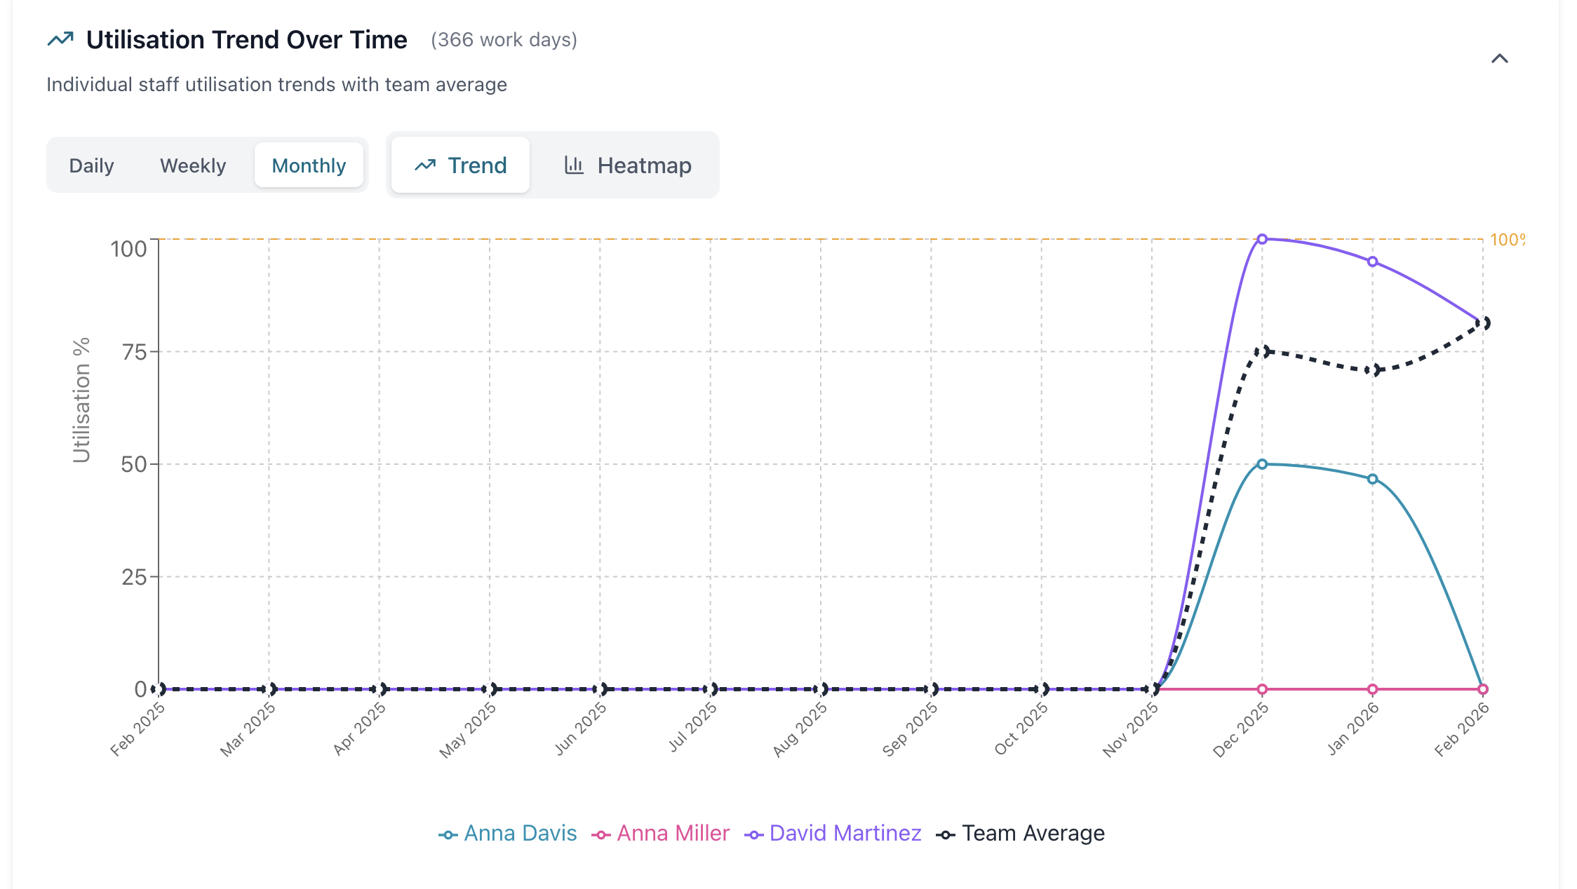Click Anna Davis's Dec 2025 data point
The image size is (1577, 889).
coord(1262,464)
